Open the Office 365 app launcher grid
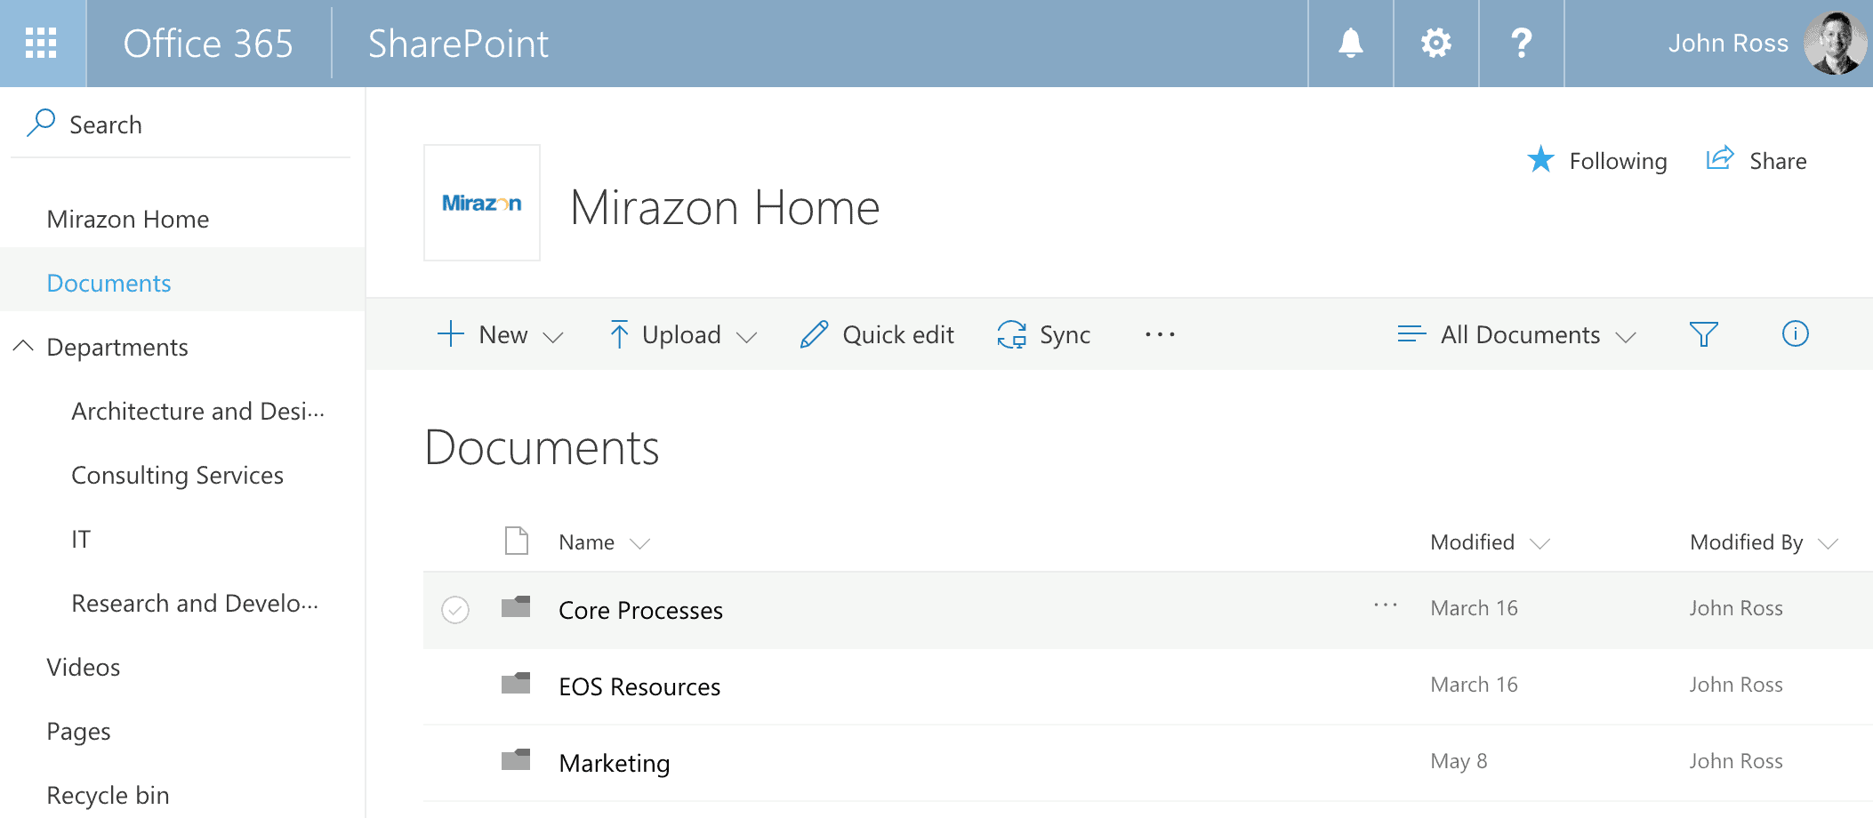This screenshot has height=818, width=1873. (42, 43)
